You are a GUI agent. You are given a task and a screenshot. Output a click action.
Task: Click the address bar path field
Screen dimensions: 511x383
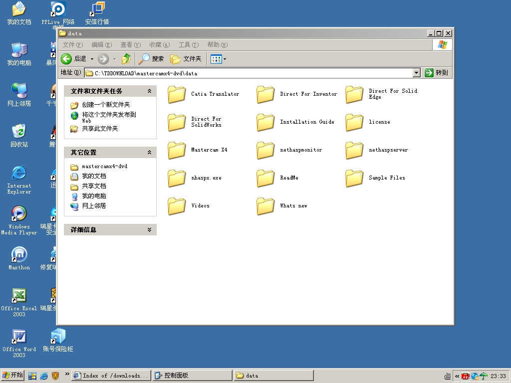pyautogui.click(x=249, y=73)
